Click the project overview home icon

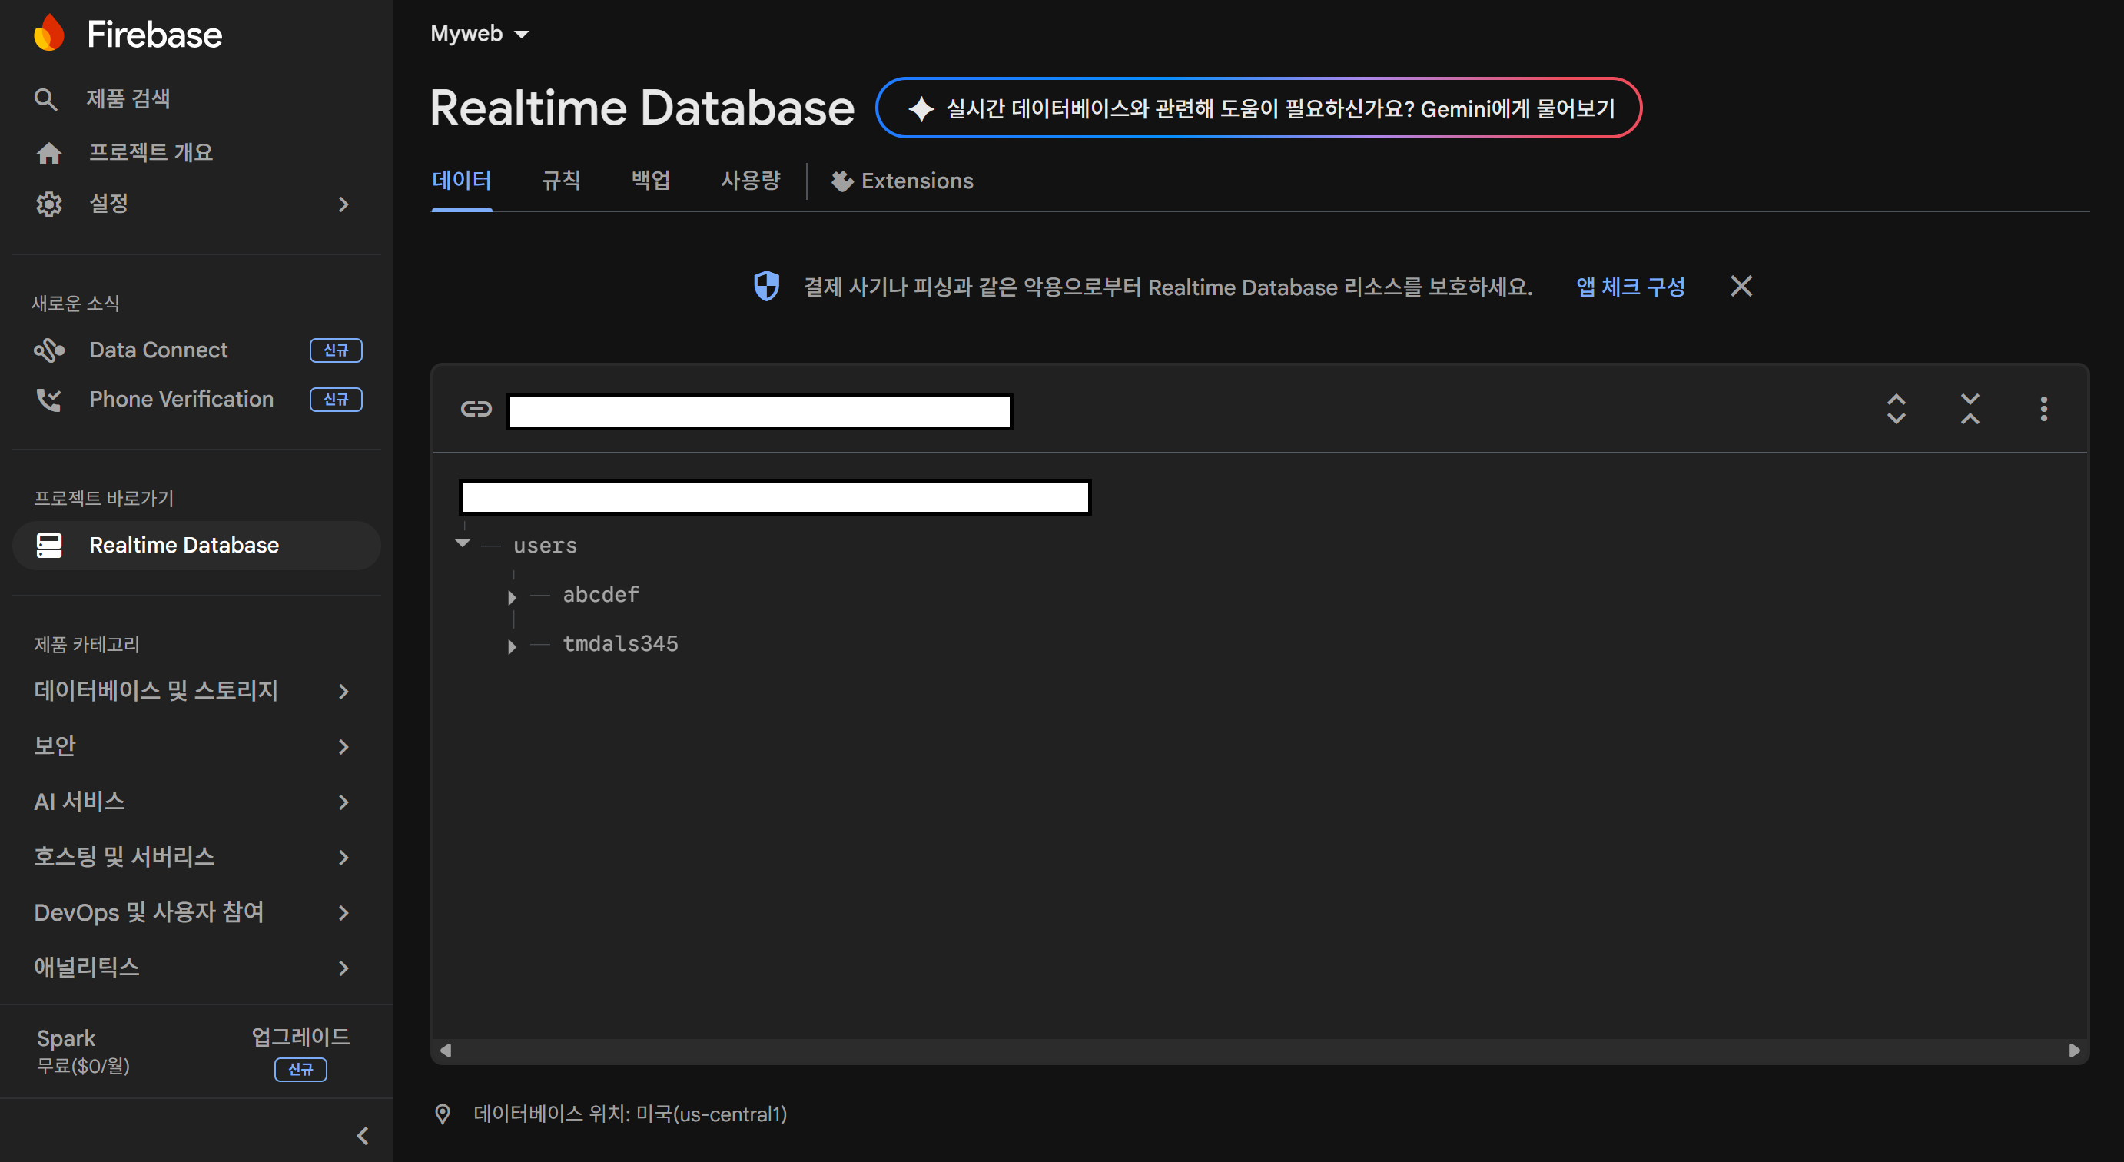pos(48,153)
